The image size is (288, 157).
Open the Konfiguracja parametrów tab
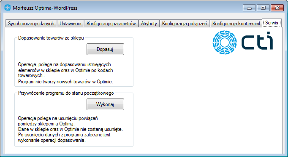click(x=111, y=24)
